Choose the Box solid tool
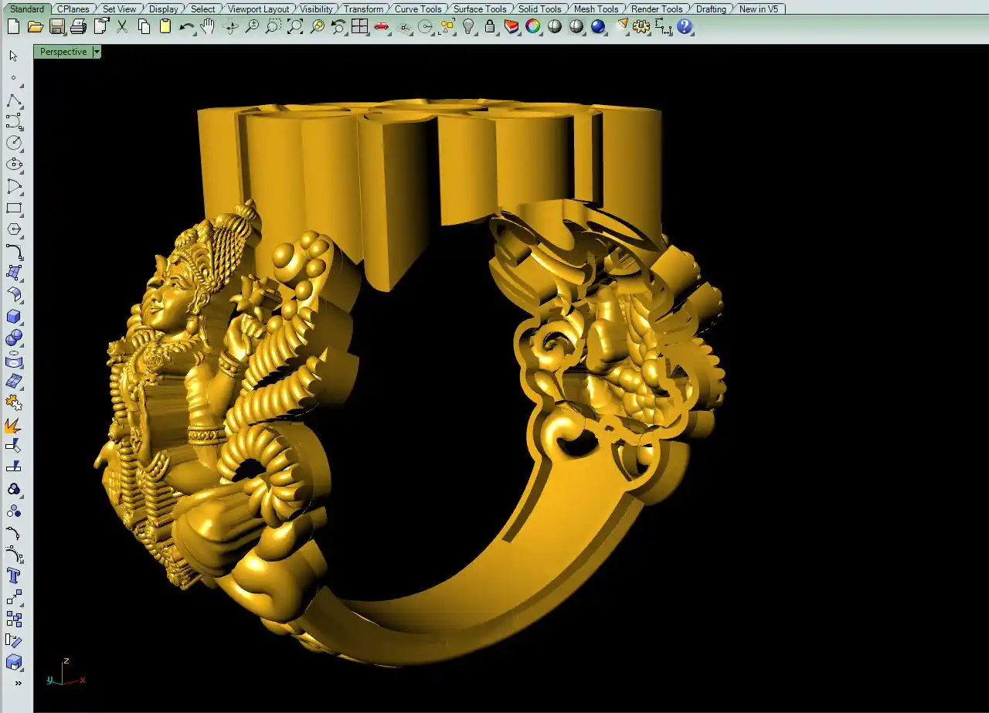 [14, 317]
